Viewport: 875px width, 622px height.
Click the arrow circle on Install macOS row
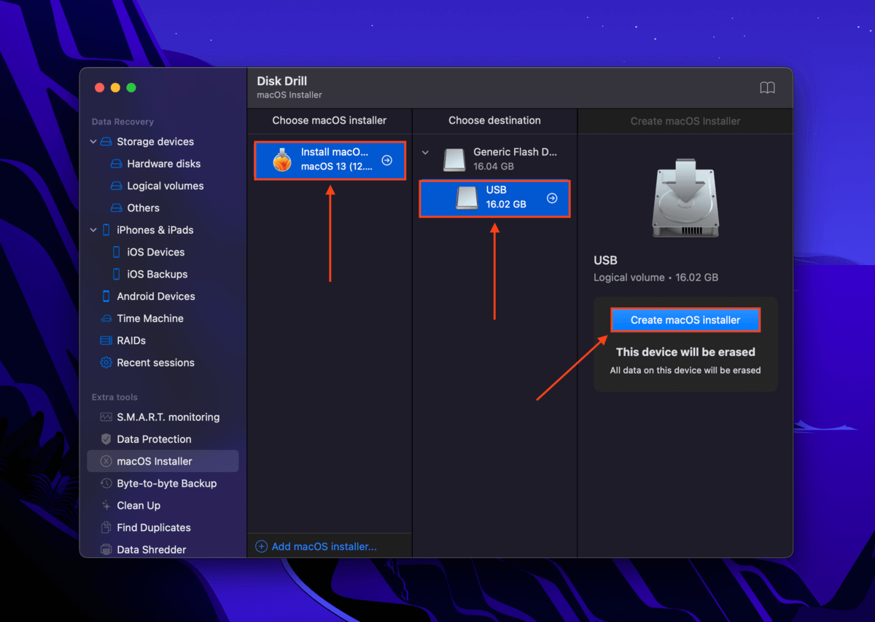387,160
